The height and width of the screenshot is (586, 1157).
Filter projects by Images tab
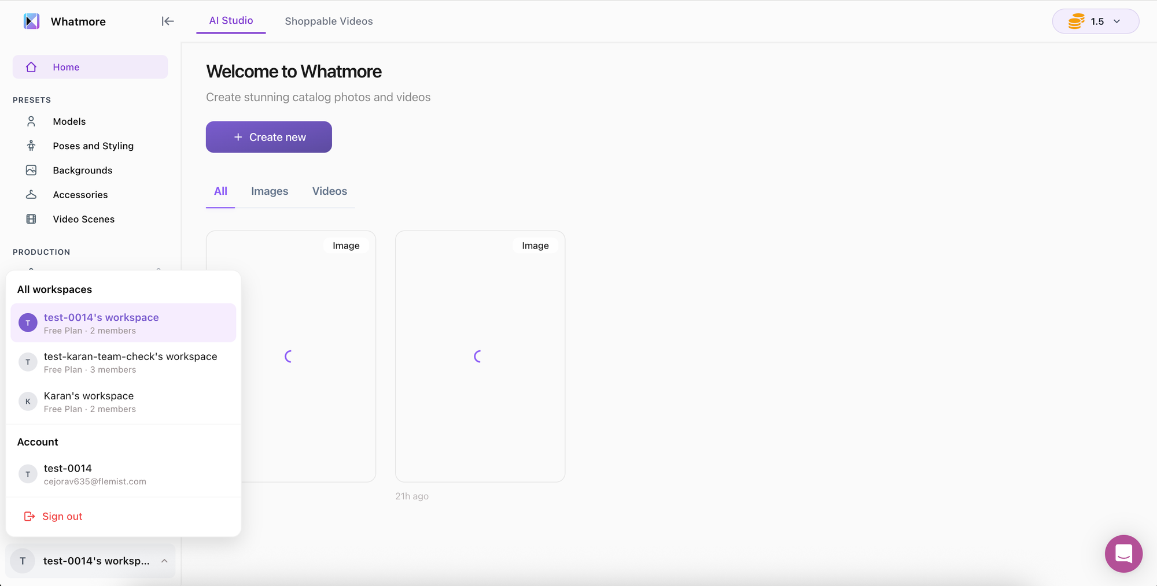pos(270,191)
